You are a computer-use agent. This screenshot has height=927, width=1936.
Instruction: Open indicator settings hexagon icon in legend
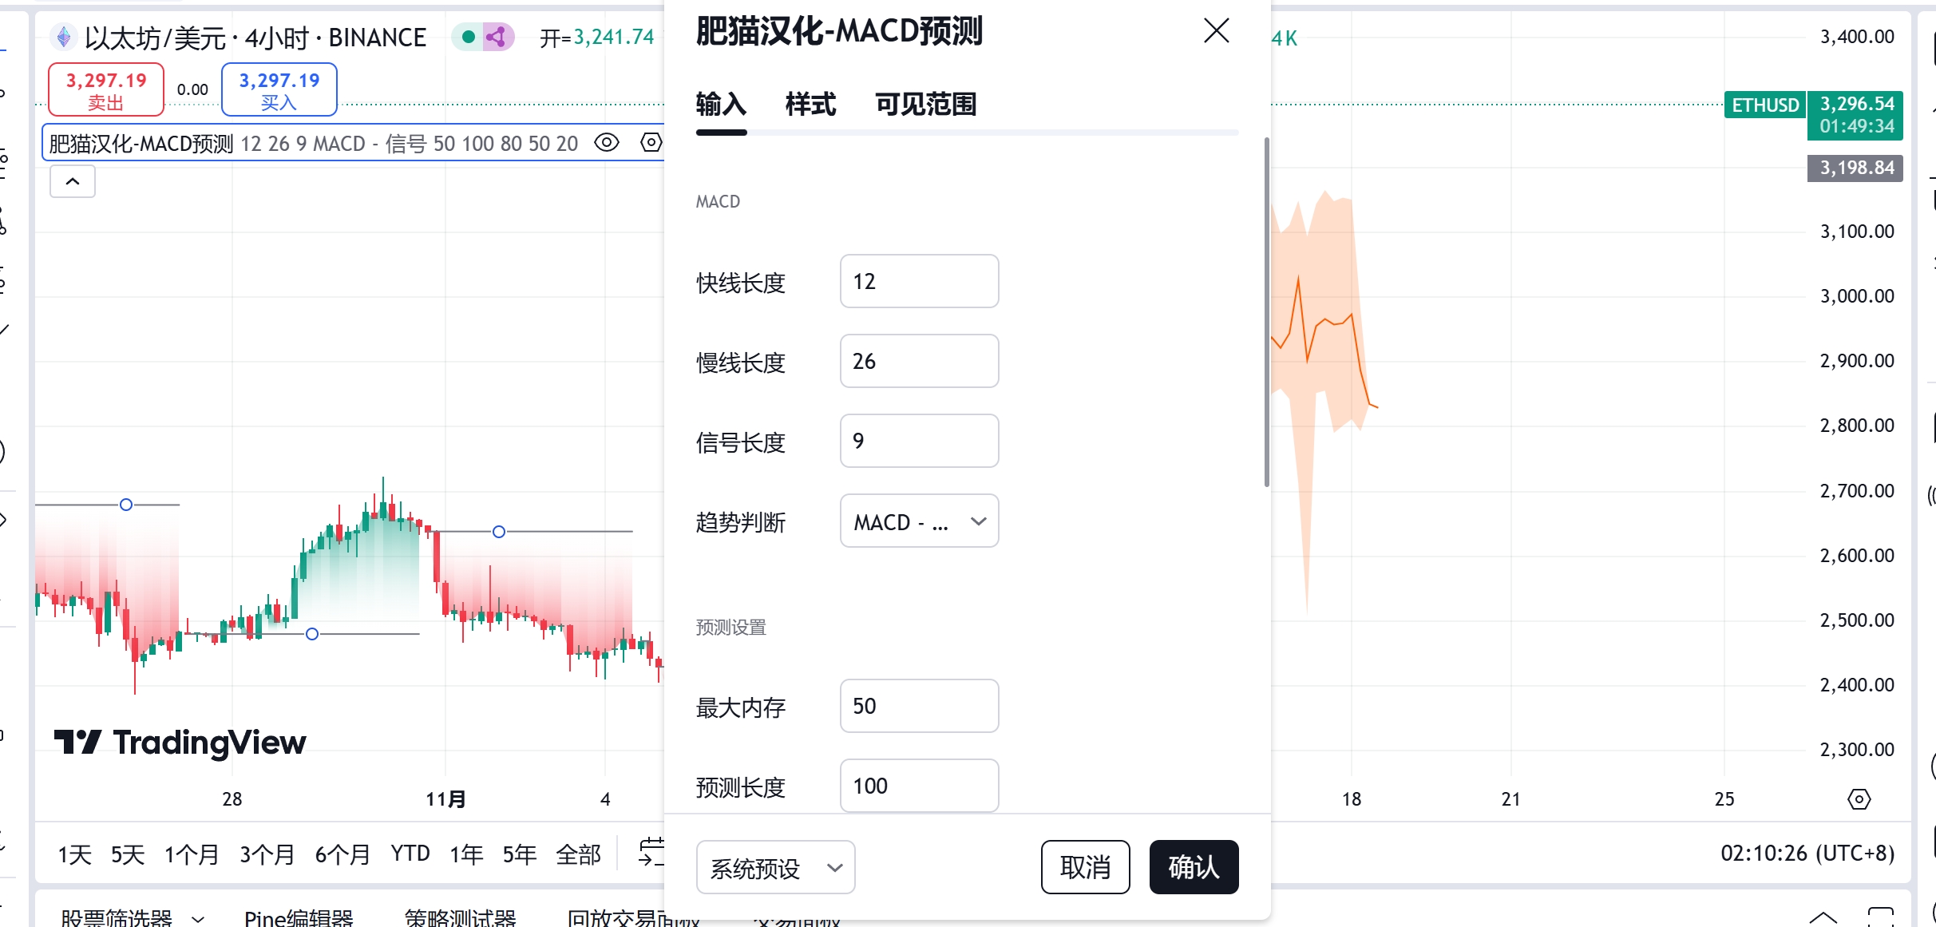point(651,143)
